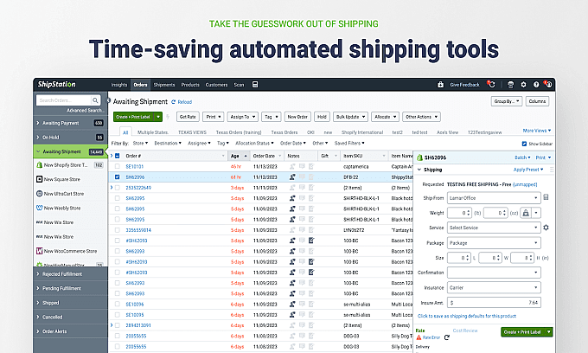
Task: Check the box for order SE10095
Action: coord(118,315)
